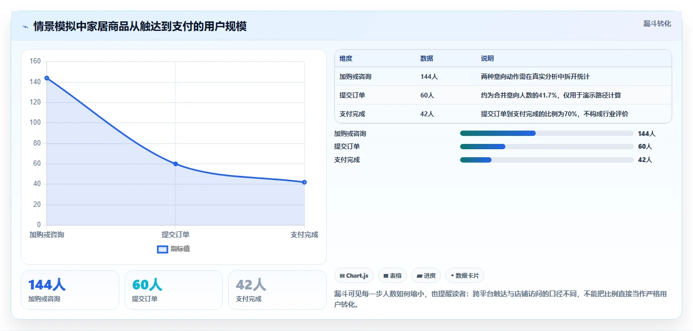Open the 144人 加购或咨询 data card
Screen dimensions: 693x331
point(70,290)
